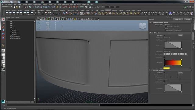Open the Interpolation dropdown
The image size is (195, 110).
(x=167, y=52)
